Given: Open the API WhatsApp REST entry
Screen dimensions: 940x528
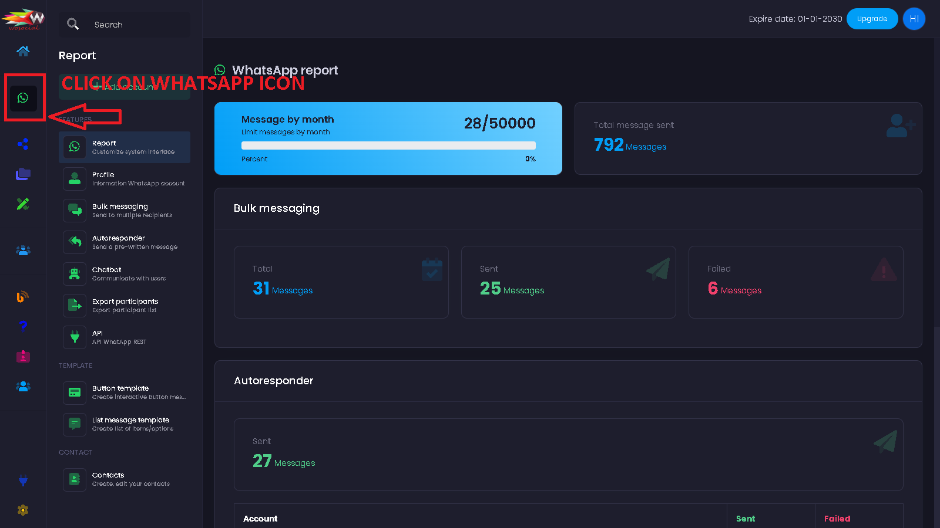Looking at the screenshot, I should point(125,337).
